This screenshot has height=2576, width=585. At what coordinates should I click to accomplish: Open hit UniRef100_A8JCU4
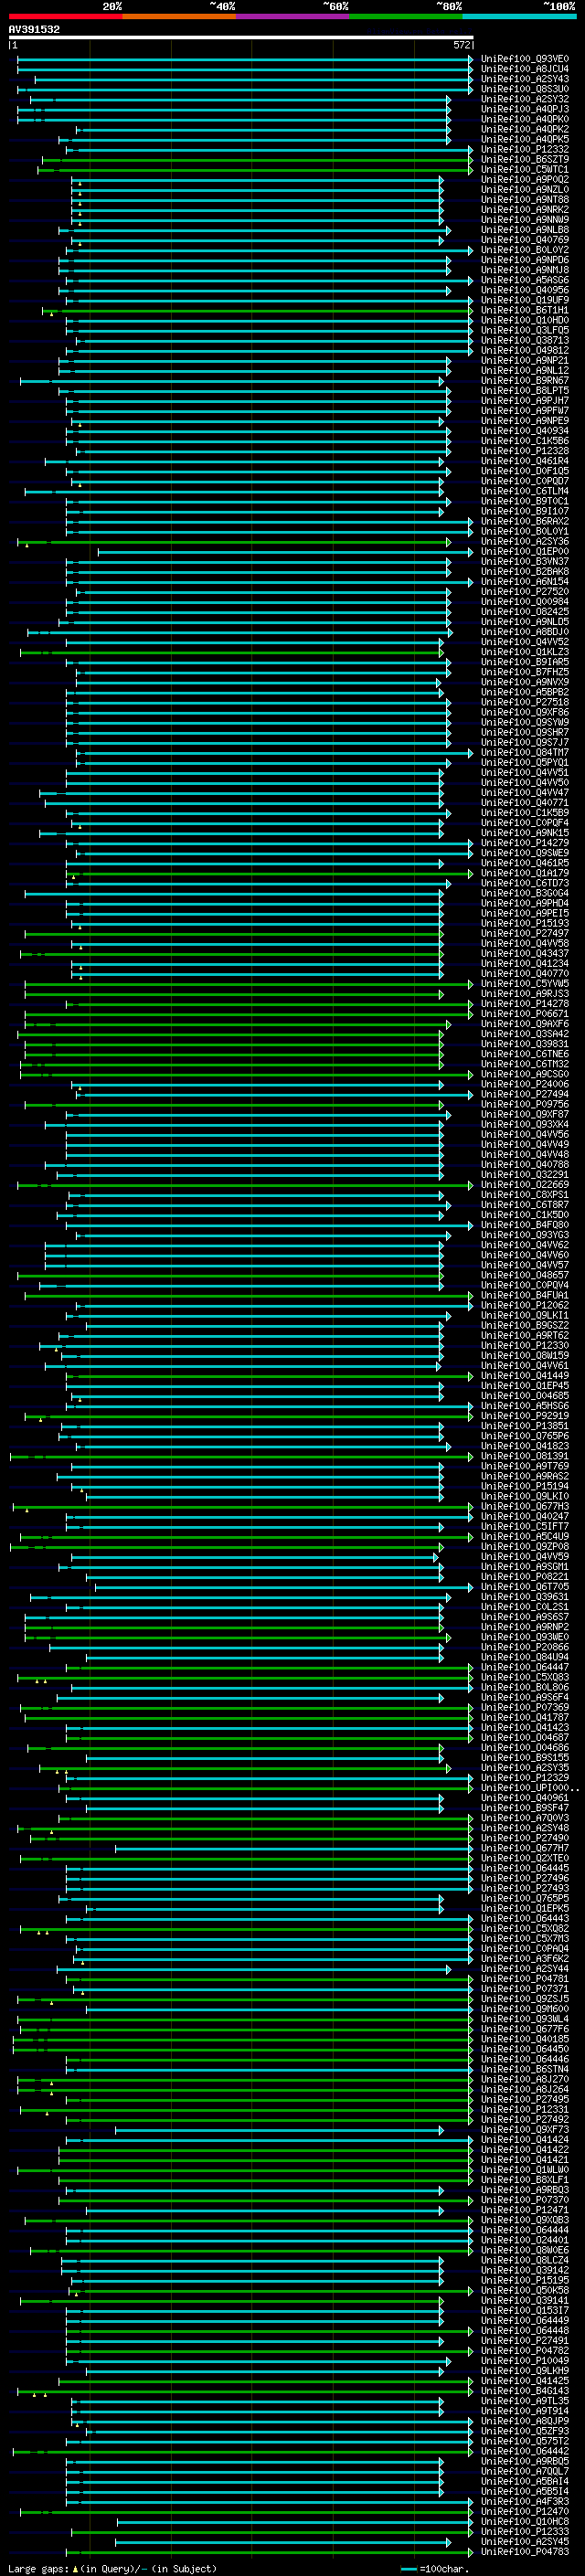pos(525,69)
